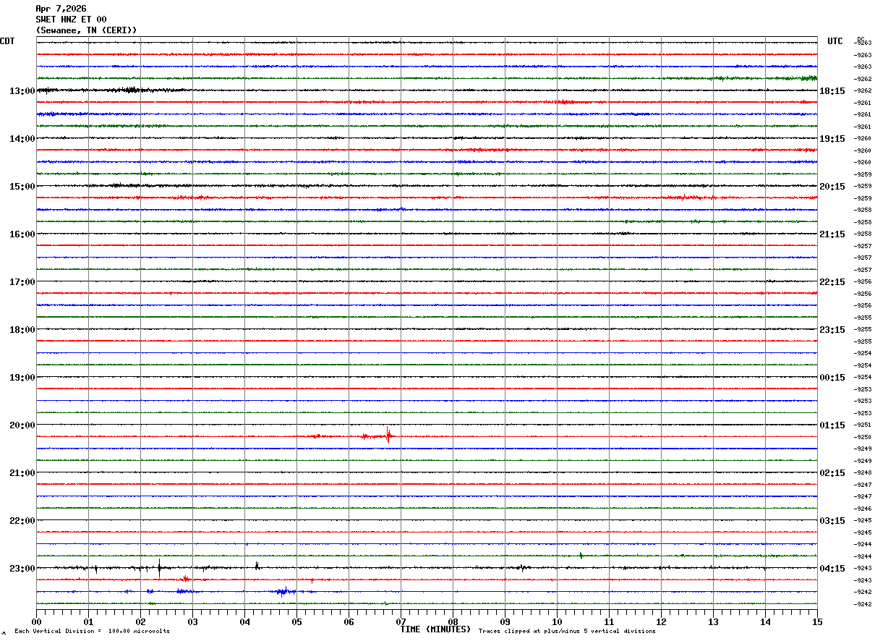The height and width of the screenshot is (641, 875).
Task: Click the "03:15" UTC time label
Action: (x=832, y=521)
